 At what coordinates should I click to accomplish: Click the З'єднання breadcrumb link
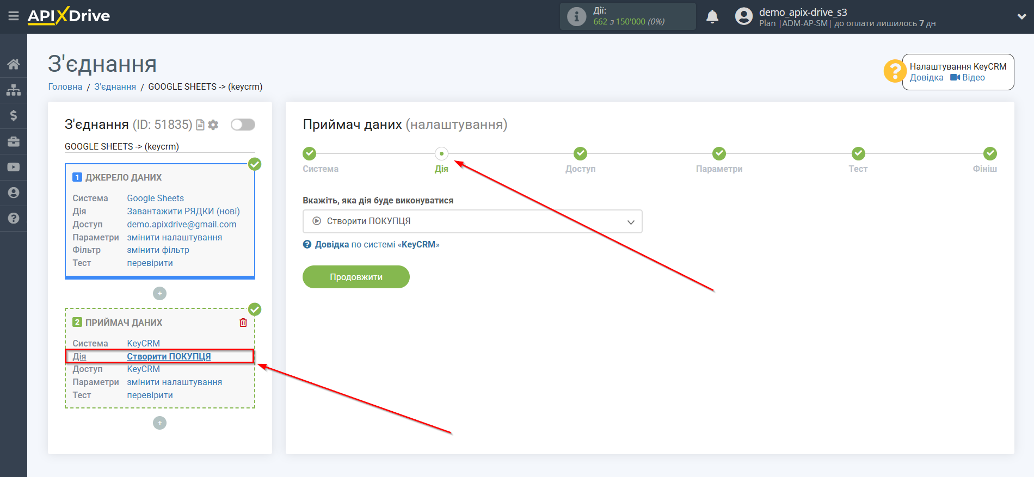point(115,87)
